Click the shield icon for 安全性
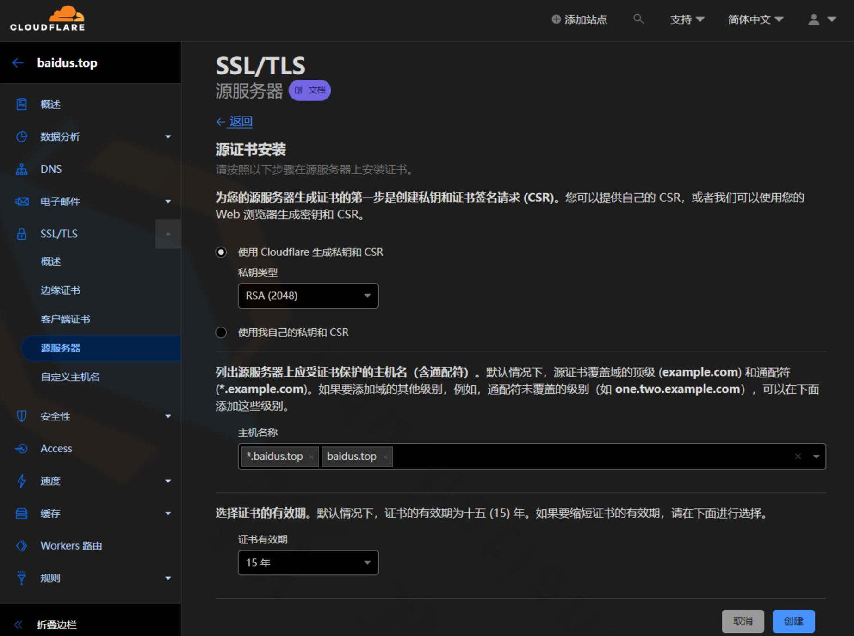Viewport: 854px width, 636px height. coord(21,416)
